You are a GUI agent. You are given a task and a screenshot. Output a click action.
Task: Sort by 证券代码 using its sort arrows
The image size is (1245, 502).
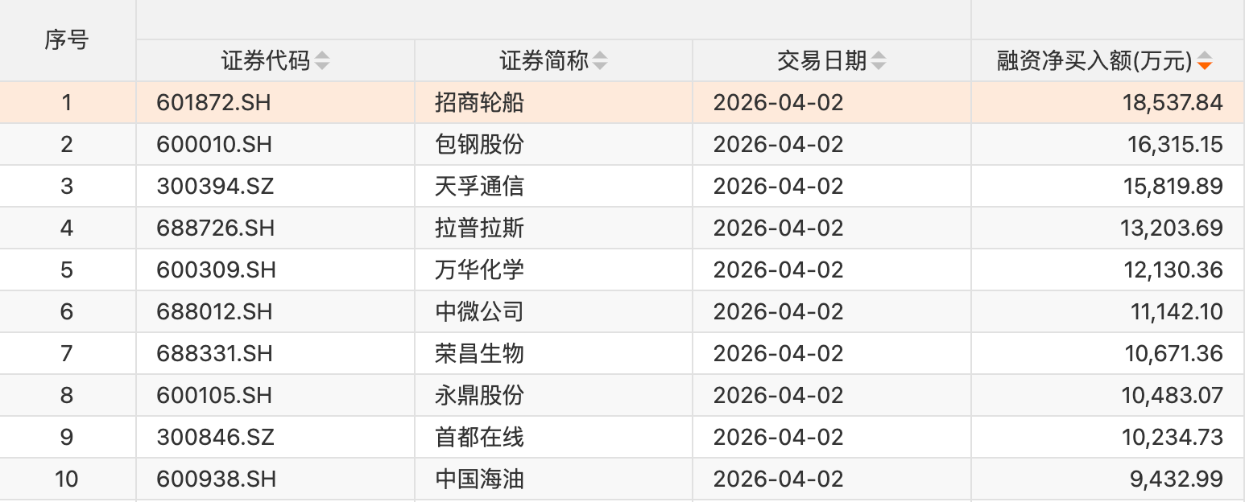tap(322, 61)
